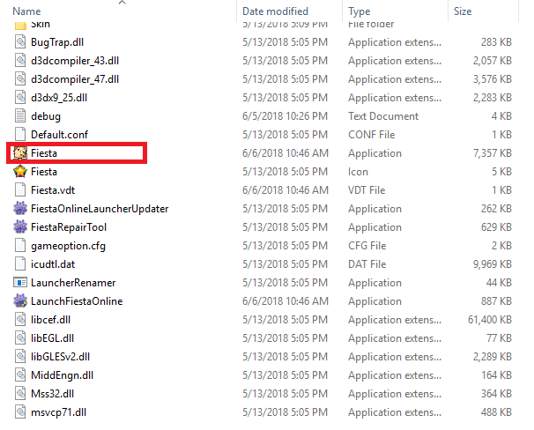
Task: Select the Mss32.dll file name
Action: (52, 394)
